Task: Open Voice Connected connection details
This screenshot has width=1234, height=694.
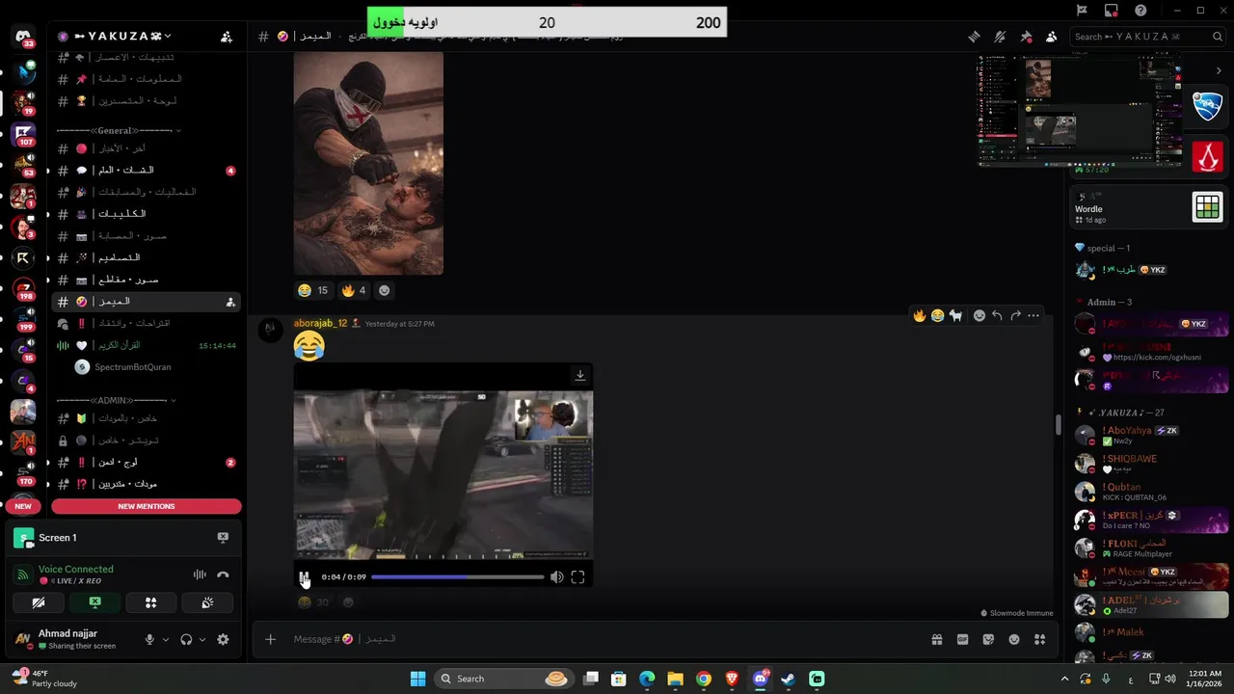Action: [76, 569]
